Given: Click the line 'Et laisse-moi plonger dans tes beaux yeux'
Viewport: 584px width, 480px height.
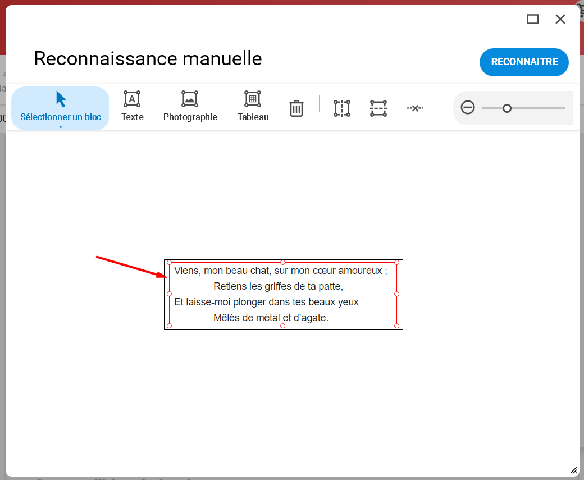Looking at the screenshot, I should coord(266,302).
